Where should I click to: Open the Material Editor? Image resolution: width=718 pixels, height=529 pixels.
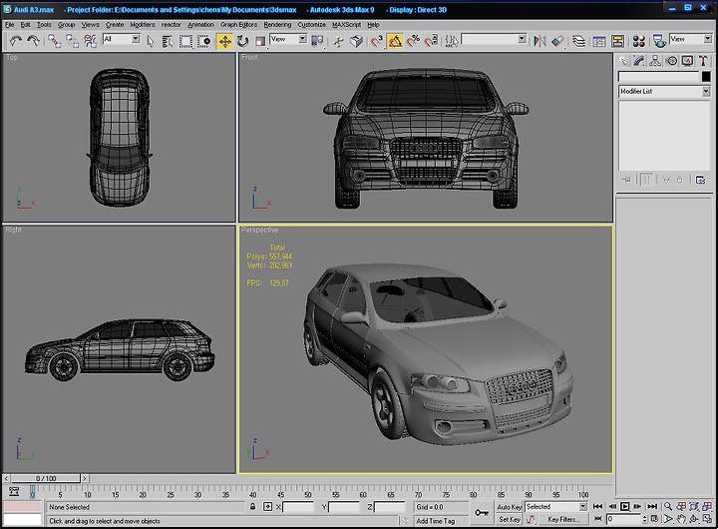(x=639, y=42)
